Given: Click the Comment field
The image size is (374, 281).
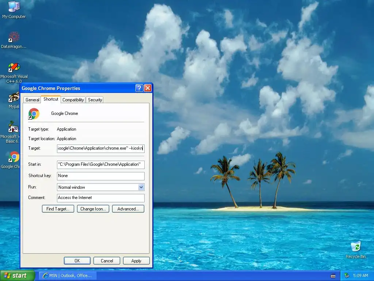Looking at the screenshot, I should (101, 198).
